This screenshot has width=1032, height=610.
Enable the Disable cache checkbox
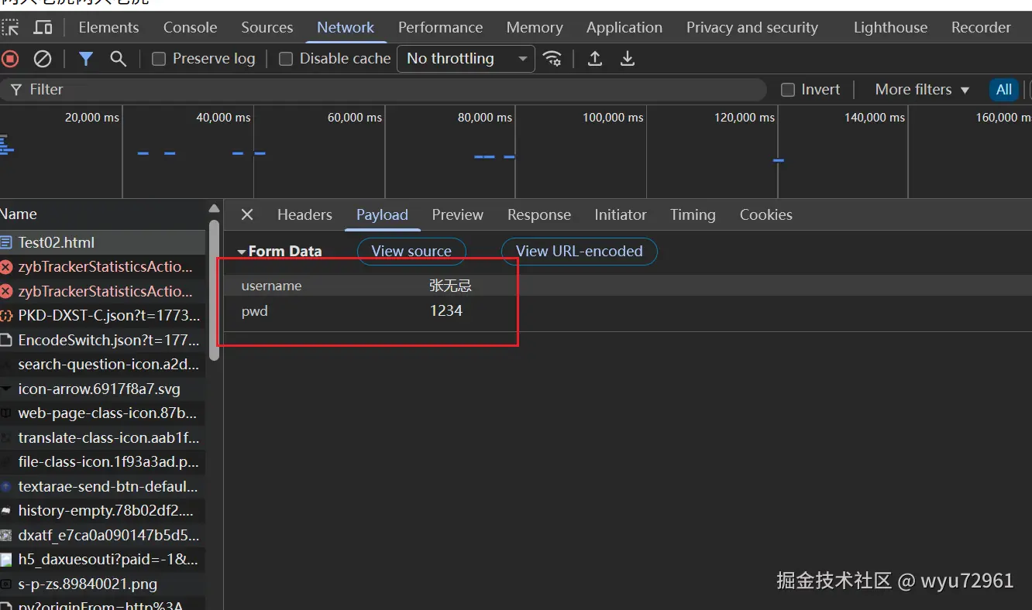(x=286, y=59)
